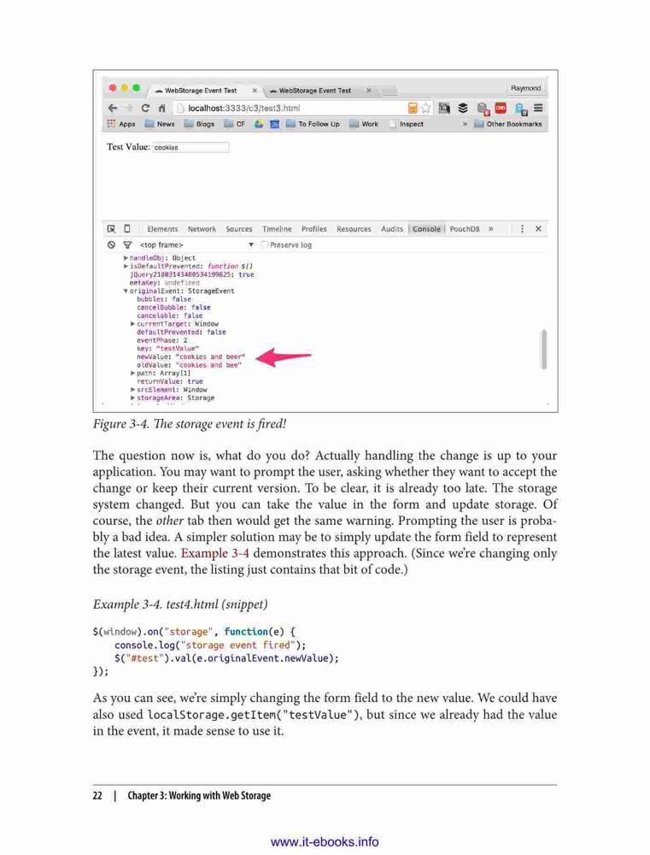Open the stacked-layers Buffer extension icon
650x855 pixels.
pos(463,108)
